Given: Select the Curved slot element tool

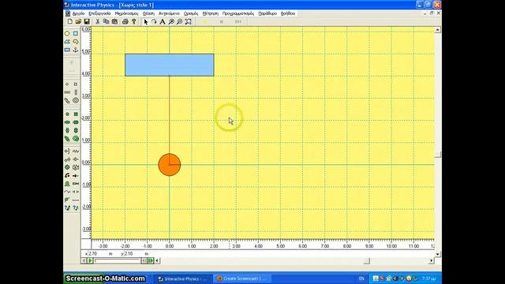Looking at the screenshot, I should 67,100.
